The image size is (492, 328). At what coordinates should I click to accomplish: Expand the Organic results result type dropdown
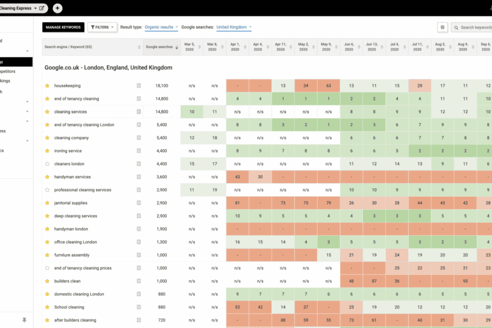coord(161,27)
